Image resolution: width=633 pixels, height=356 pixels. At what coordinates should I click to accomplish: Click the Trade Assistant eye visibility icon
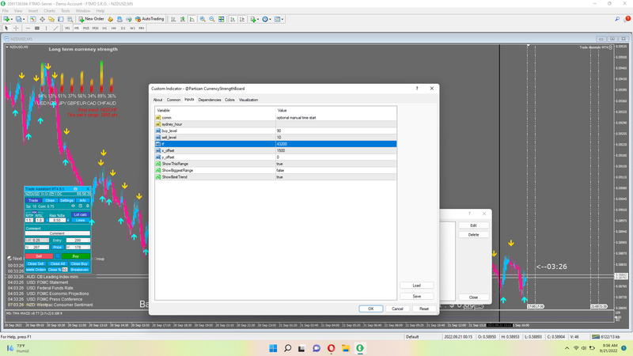[x=74, y=206]
